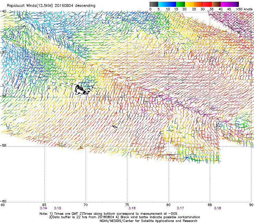
Task: Click the 'Data buffer is 22 hrs' note line
Action: tap(124, 217)
